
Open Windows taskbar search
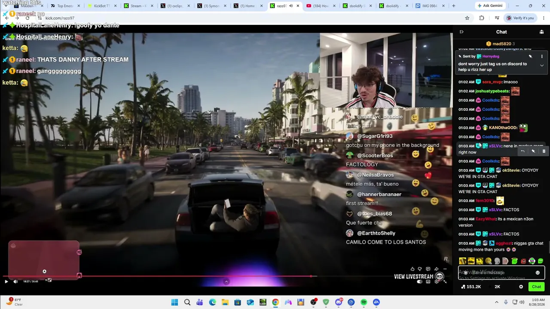pyautogui.click(x=187, y=302)
